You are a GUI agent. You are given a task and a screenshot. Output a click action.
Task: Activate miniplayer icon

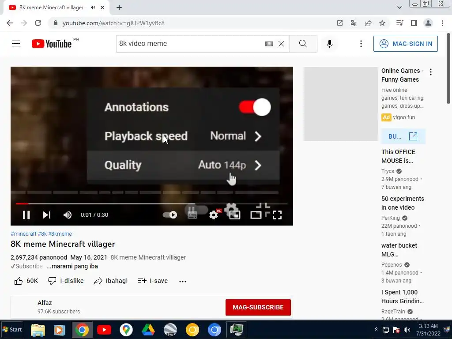coord(235,215)
